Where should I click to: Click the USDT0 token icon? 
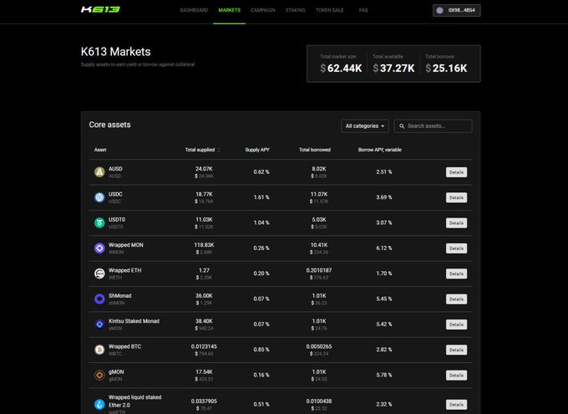pos(99,222)
